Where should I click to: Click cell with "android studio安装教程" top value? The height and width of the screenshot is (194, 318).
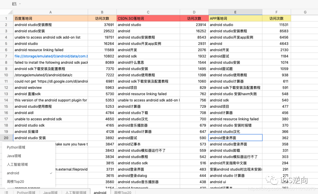tap(50, 25)
